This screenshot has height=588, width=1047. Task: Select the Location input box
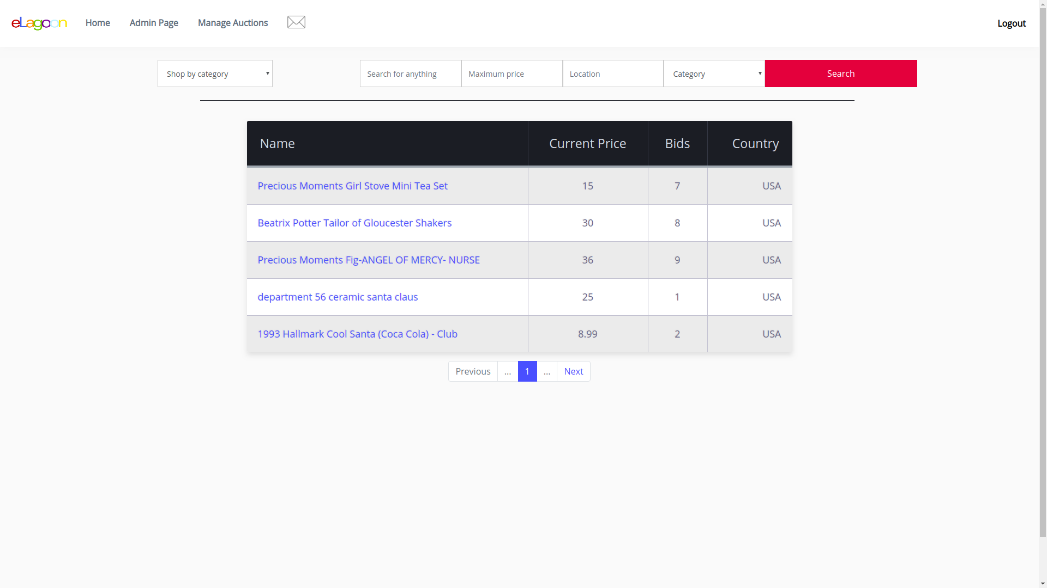pyautogui.click(x=613, y=73)
